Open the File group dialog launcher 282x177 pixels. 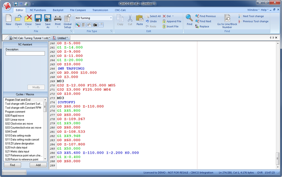(71, 31)
